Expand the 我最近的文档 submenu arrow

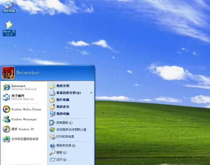[91, 93]
